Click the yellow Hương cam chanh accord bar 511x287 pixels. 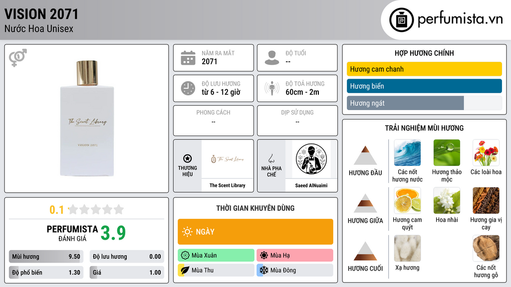coord(424,69)
